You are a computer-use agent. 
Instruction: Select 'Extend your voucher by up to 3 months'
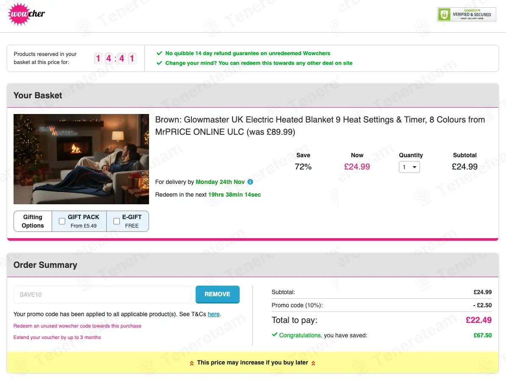coord(57,337)
